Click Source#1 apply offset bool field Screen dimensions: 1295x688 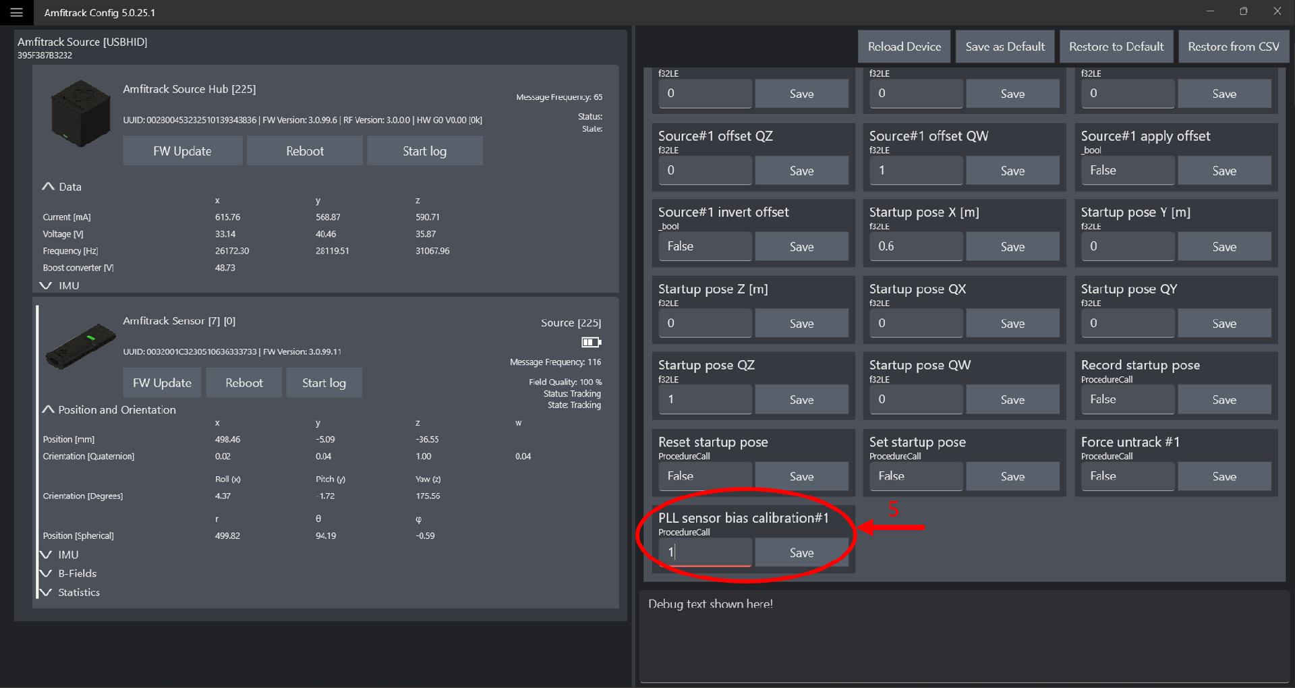(1128, 171)
